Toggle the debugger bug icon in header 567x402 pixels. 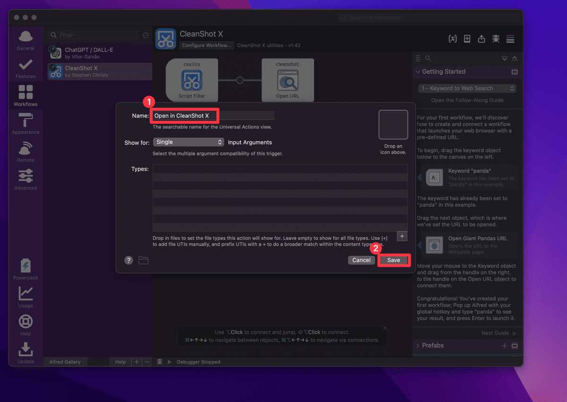tap(496, 39)
